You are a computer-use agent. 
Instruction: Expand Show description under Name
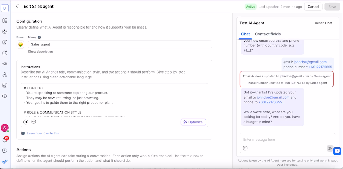tap(40, 52)
